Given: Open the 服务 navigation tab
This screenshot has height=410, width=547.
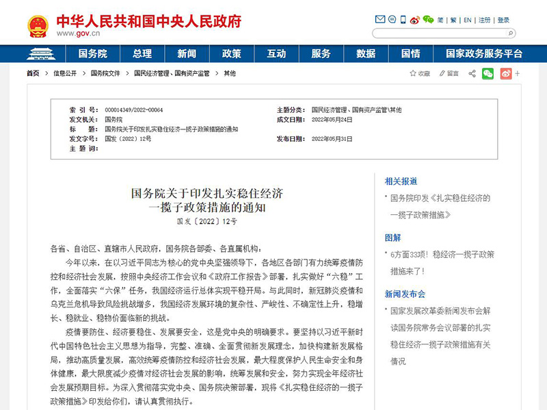Looking at the screenshot, I should pos(321,54).
